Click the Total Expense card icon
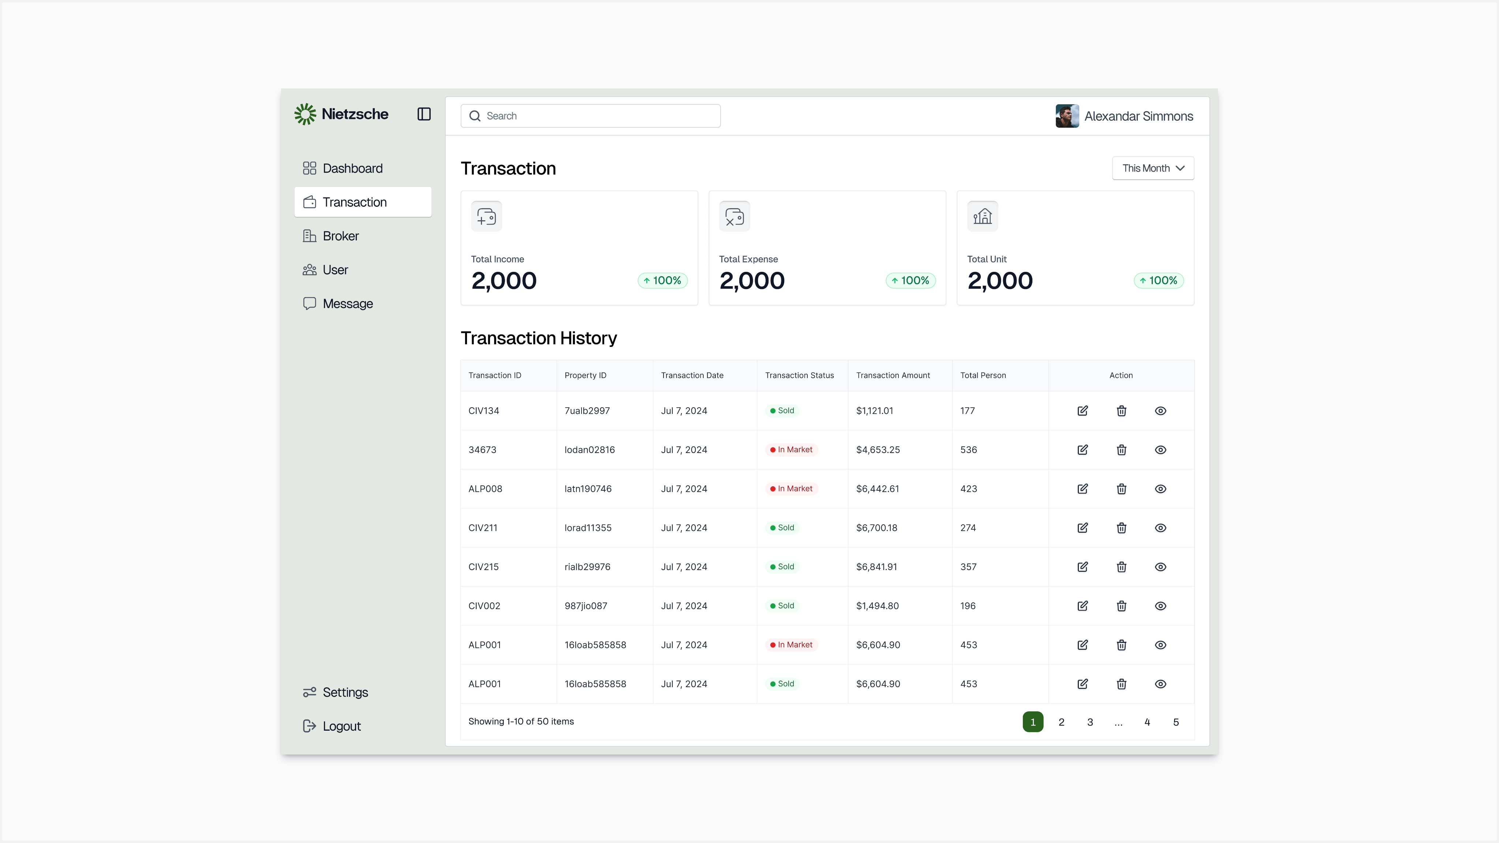 [x=734, y=217]
